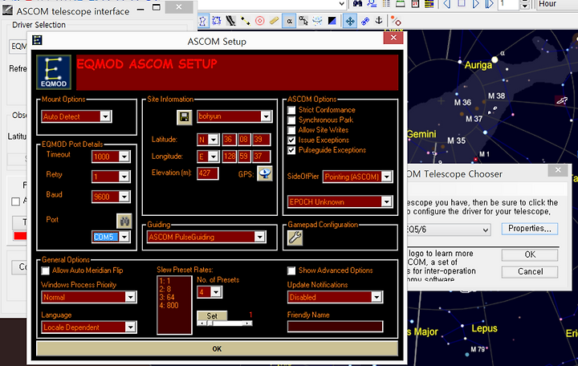Image resolution: width=578 pixels, height=366 pixels.
Task: Select the yellow ruler measurement icon
Action: [x=275, y=21]
